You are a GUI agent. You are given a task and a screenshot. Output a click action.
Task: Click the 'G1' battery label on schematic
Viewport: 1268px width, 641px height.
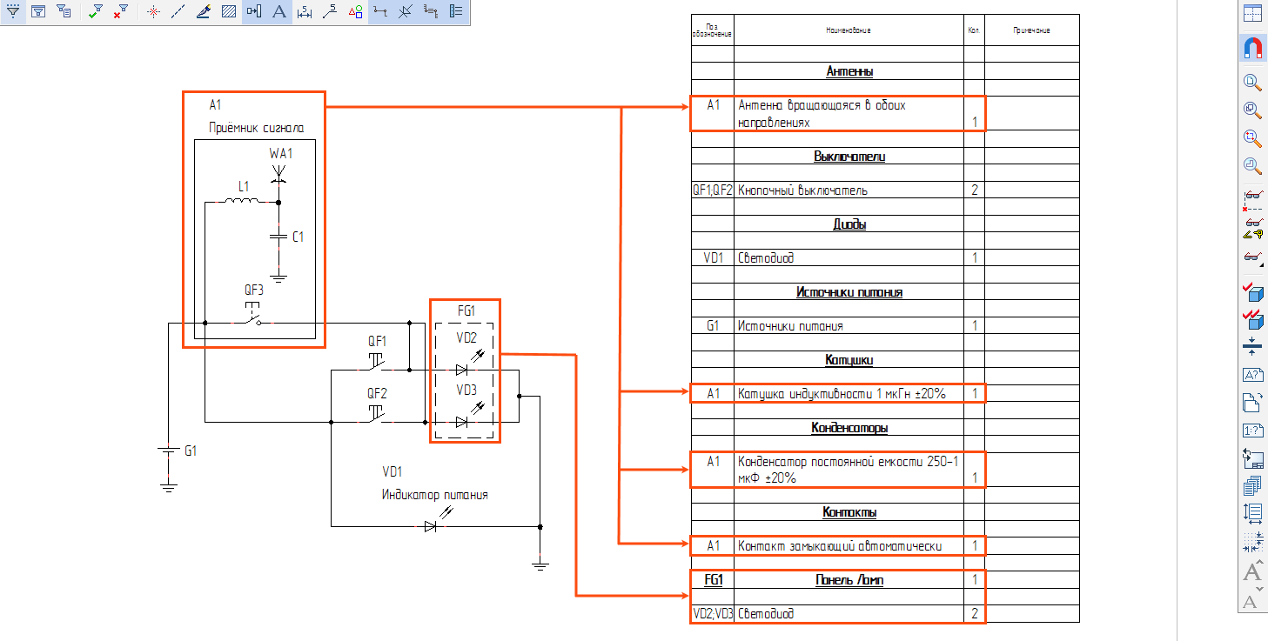(191, 451)
